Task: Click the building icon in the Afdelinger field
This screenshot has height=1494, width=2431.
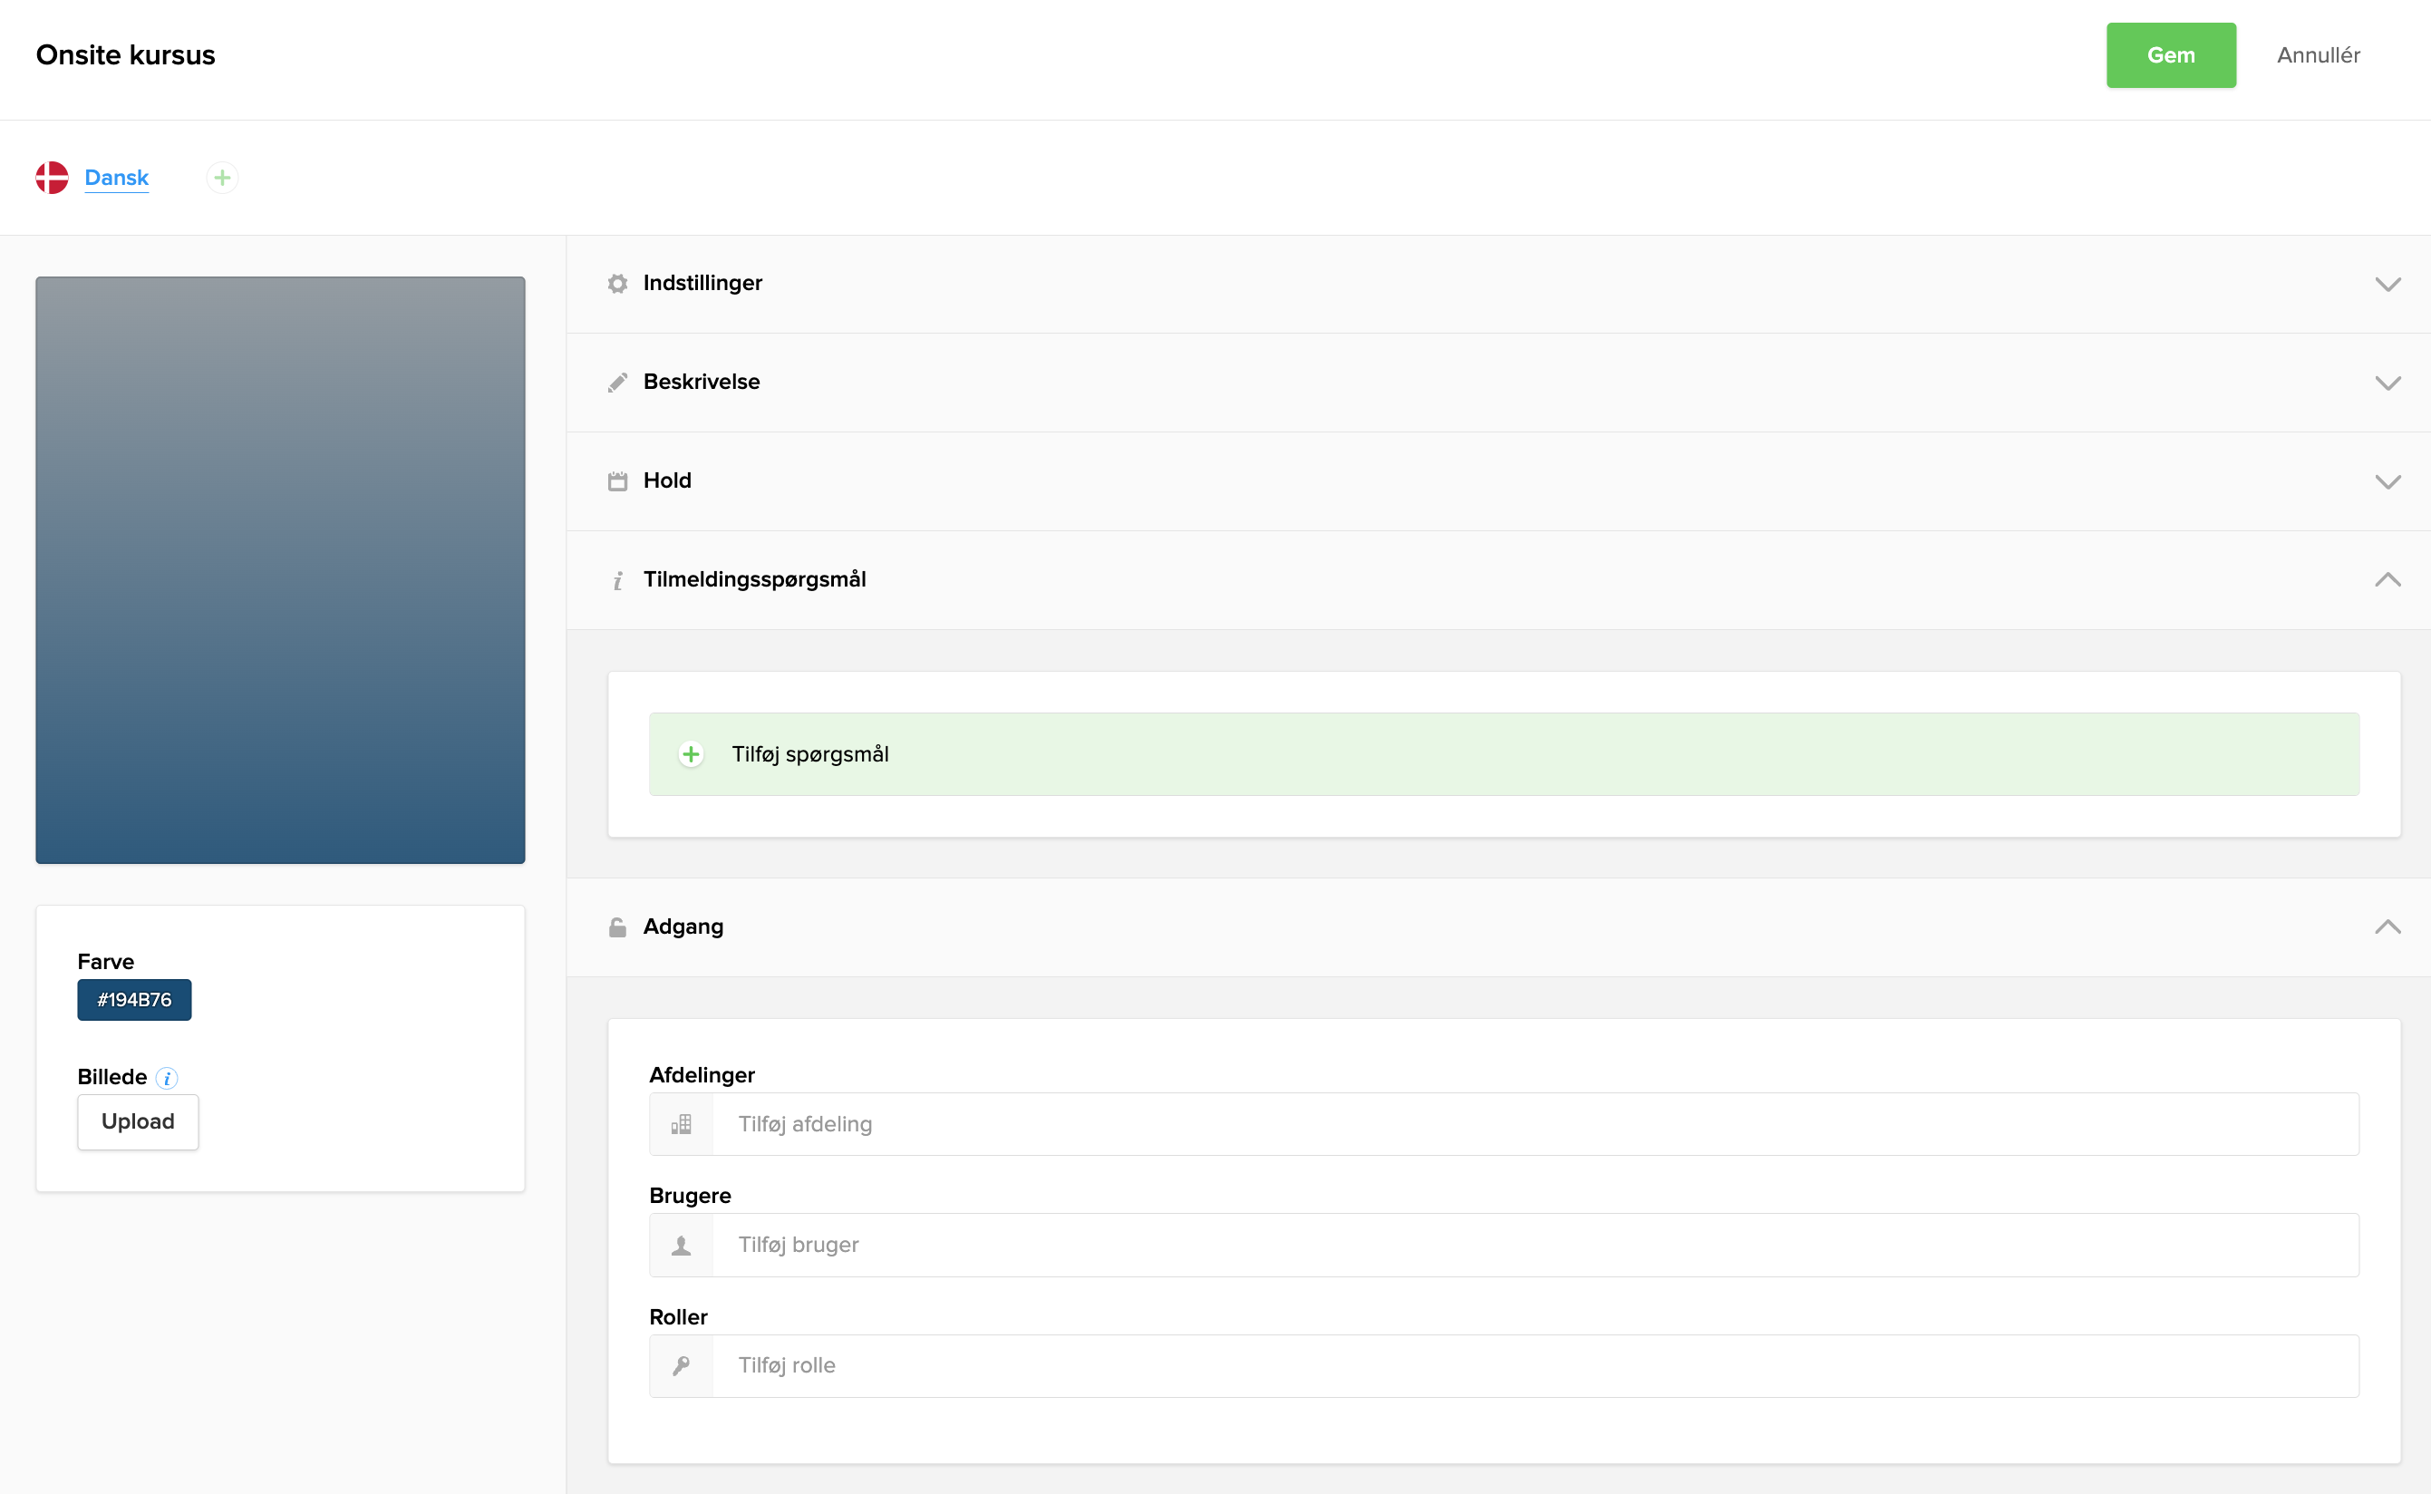Action: [x=681, y=1124]
